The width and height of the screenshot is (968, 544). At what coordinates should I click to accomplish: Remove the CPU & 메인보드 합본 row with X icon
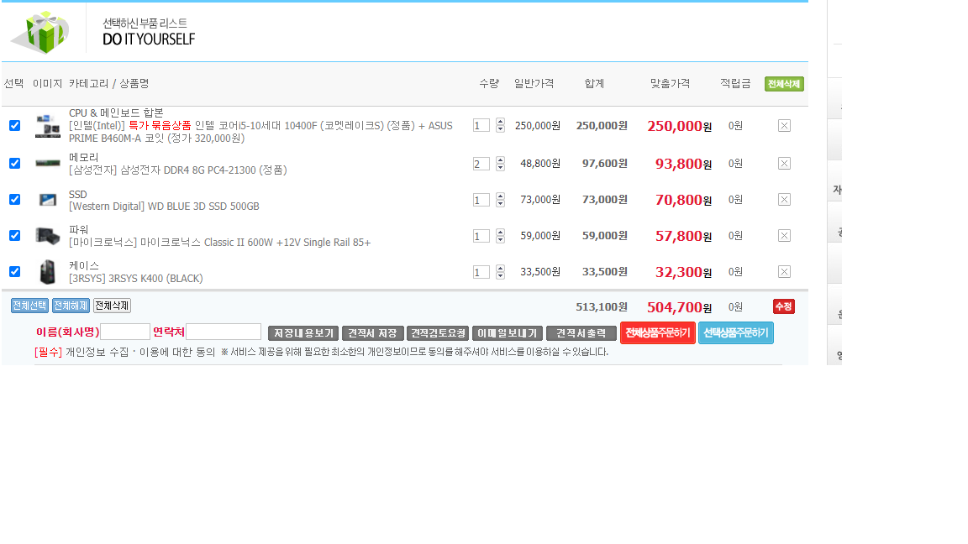[784, 126]
